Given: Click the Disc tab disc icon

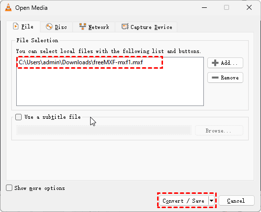Looking at the screenshot, I should pyautogui.click(x=49, y=26).
